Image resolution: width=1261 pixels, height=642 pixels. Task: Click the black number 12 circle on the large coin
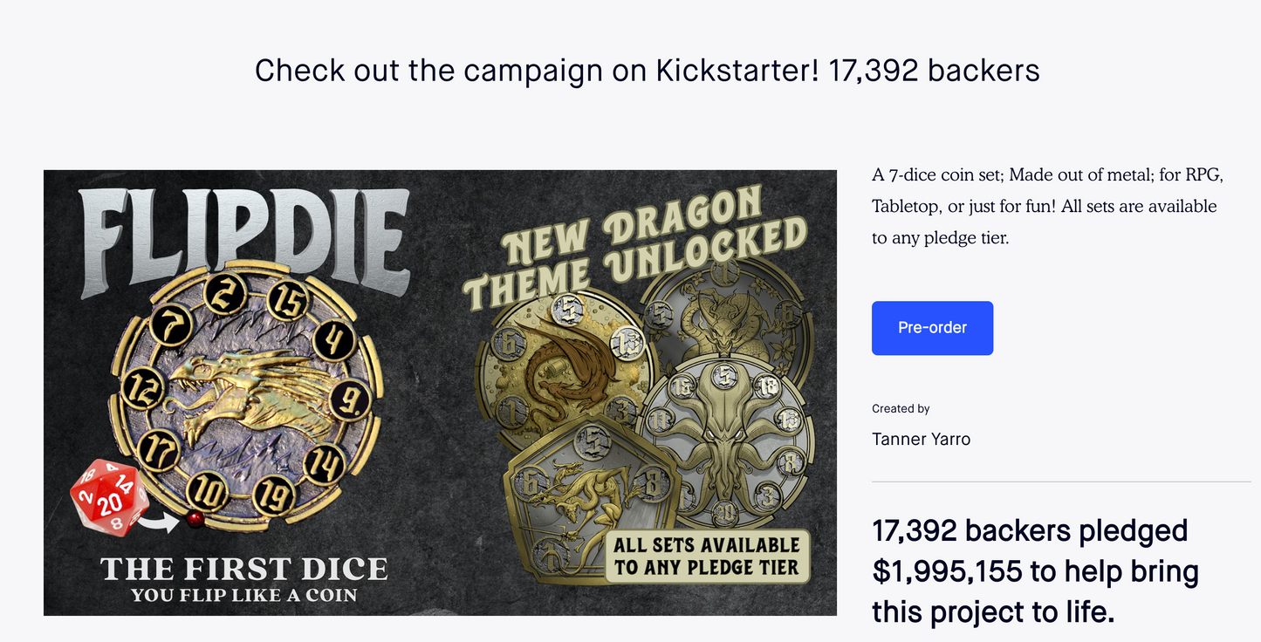[x=139, y=387]
